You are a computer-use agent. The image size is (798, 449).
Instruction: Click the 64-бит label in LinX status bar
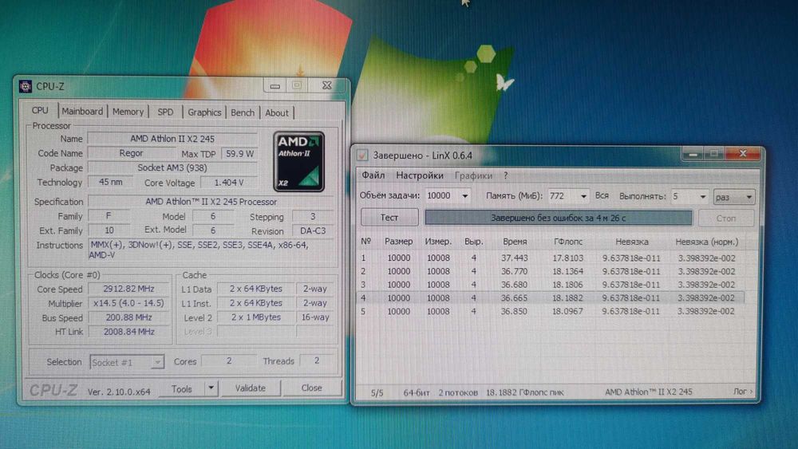tap(417, 392)
